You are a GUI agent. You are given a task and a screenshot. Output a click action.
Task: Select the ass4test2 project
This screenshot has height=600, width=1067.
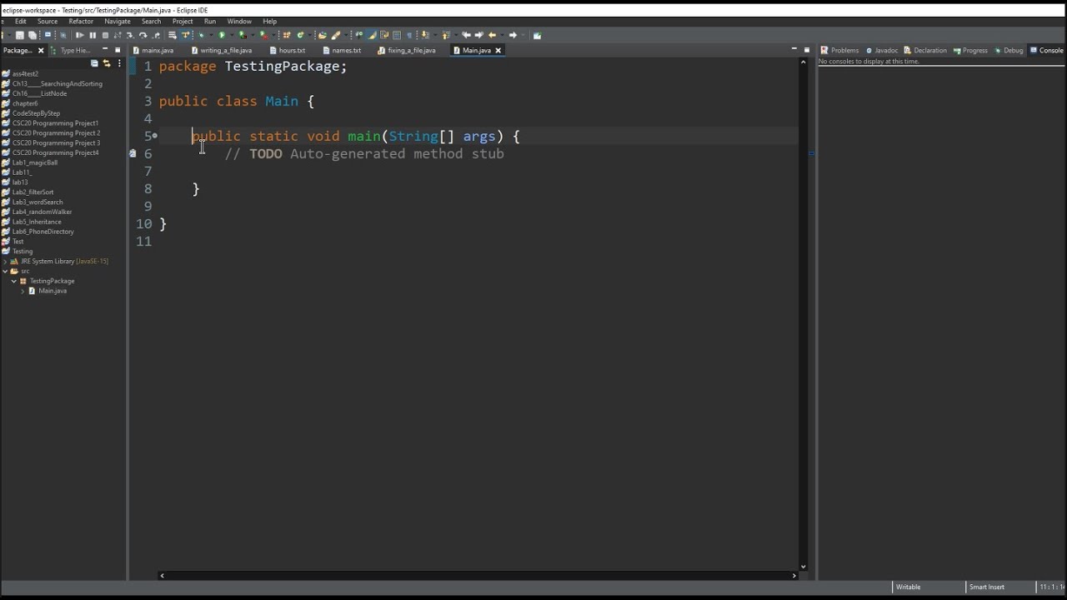(x=25, y=74)
